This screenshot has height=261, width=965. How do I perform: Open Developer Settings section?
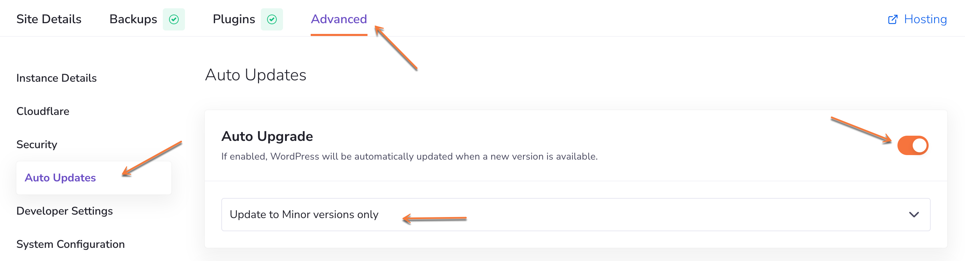[x=64, y=211]
